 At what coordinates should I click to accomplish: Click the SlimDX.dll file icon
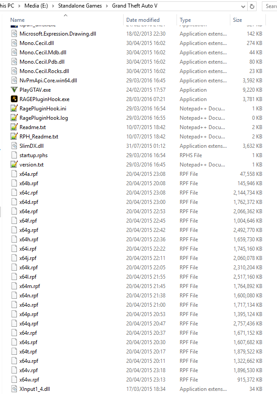click(14, 146)
